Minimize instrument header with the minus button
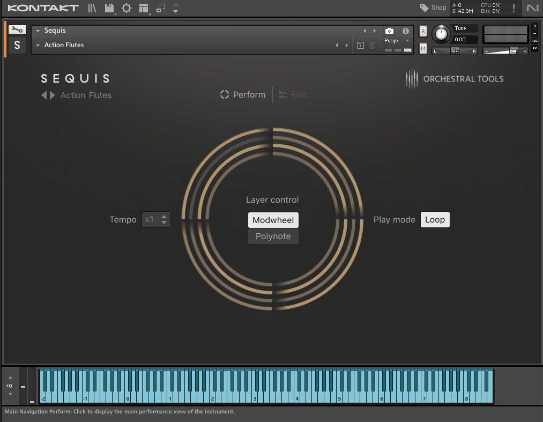The width and height of the screenshot is (543, 422). 534,33
